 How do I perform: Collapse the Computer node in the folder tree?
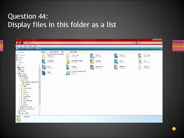coord(18,74)
